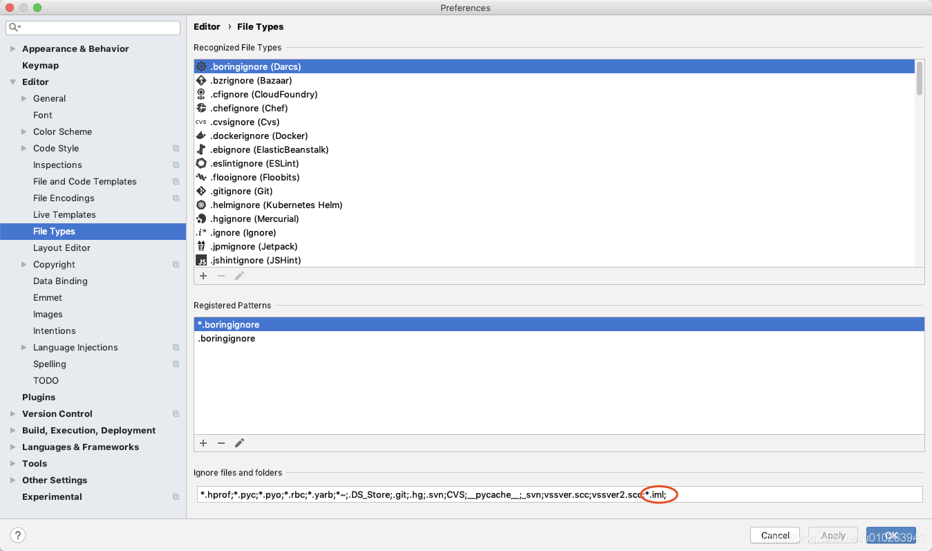Image resolution: width=932 pixels, height=551 pixels.
Task: Open the TODO settings page
Action: 46,380
